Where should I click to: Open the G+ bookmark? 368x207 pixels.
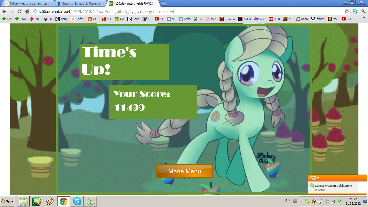tap(107, 19)
